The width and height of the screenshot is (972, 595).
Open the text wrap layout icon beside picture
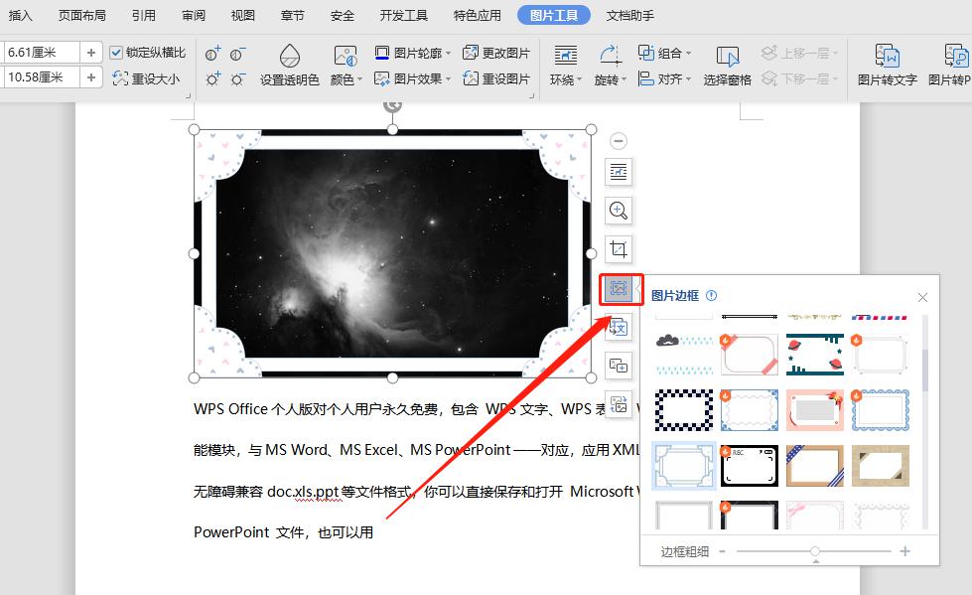[619, 172]
